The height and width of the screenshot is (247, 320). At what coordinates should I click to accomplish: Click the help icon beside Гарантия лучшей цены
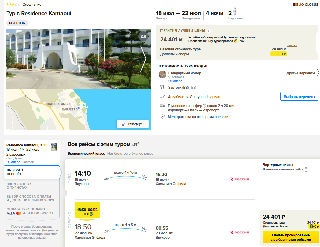pyautogui.click(x=209, y=30)
